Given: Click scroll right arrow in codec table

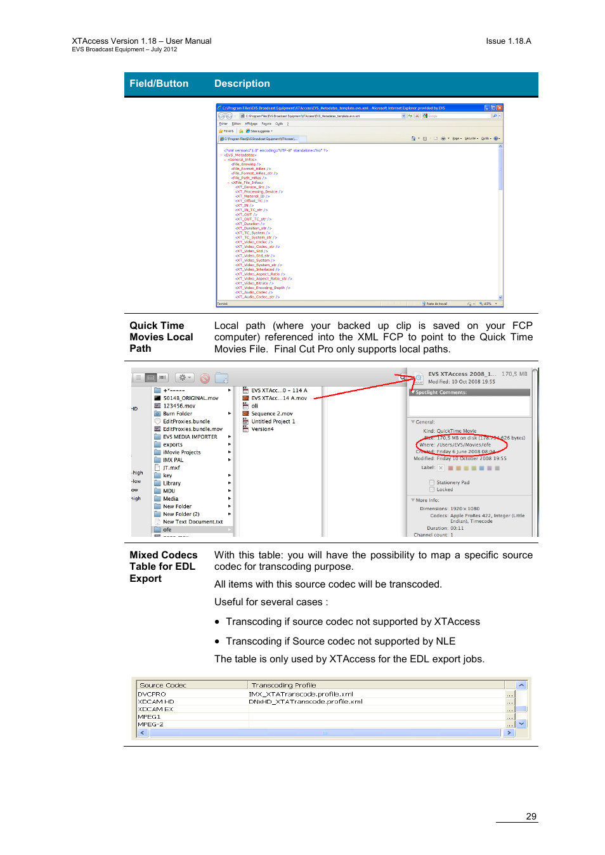Looking at the screenshot, I should (509, 733).
